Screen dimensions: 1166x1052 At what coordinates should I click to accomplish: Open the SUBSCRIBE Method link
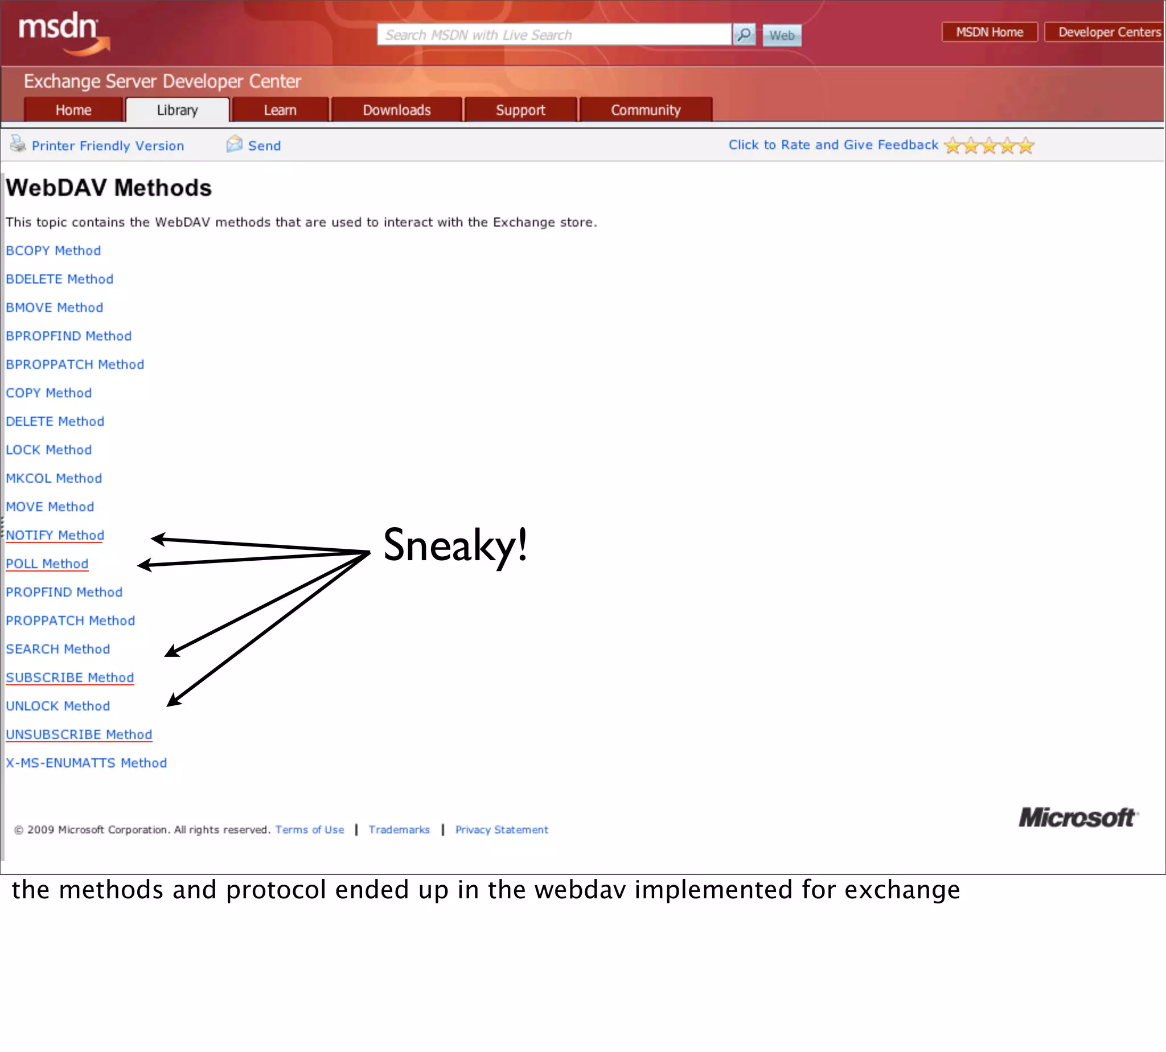[69, 677]
